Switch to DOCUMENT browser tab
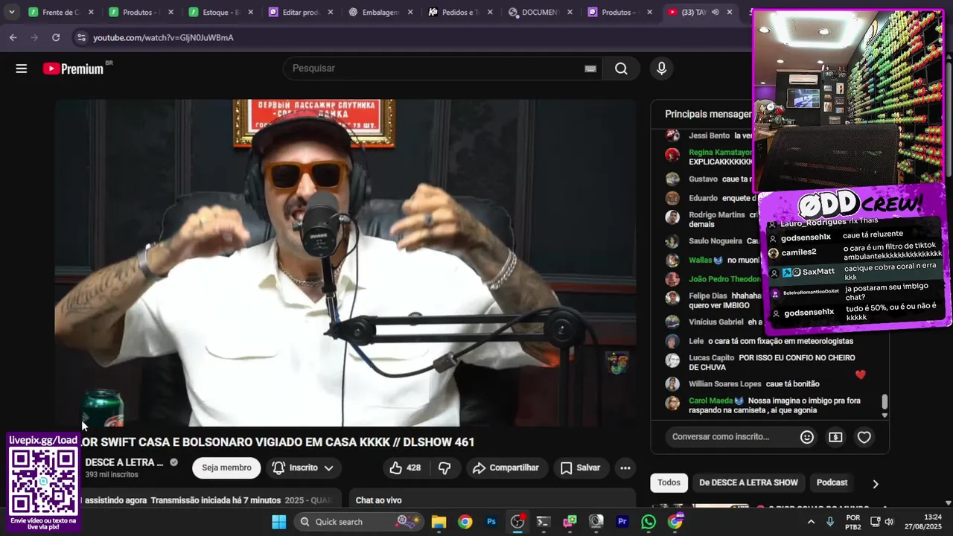Screen dimensions: 953x536 tap(541, 12)
